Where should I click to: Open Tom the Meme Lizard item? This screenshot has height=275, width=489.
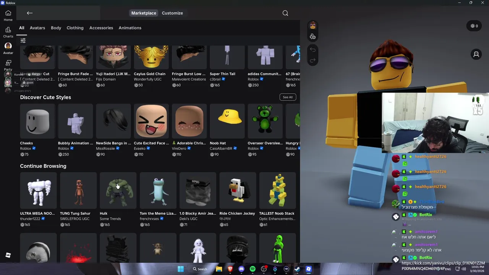158,190
